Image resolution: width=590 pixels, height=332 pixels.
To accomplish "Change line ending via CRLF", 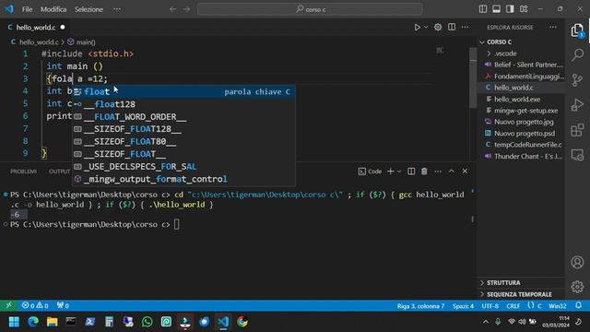I will pos(513,305).
